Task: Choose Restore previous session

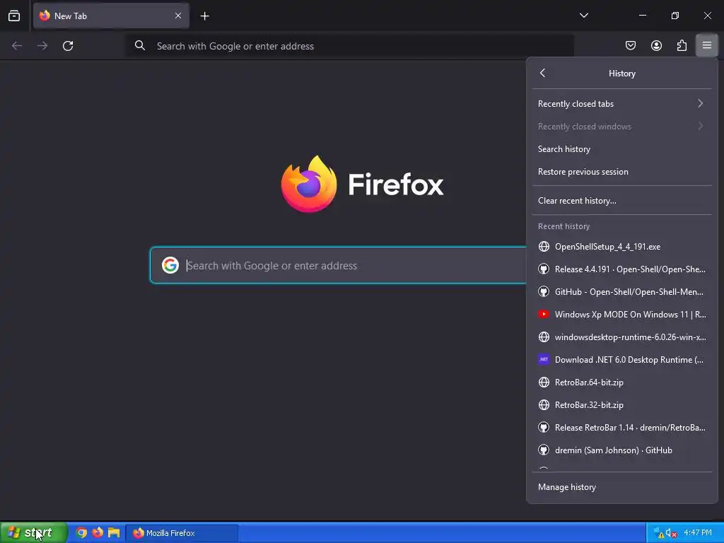Action: point(622,171)
